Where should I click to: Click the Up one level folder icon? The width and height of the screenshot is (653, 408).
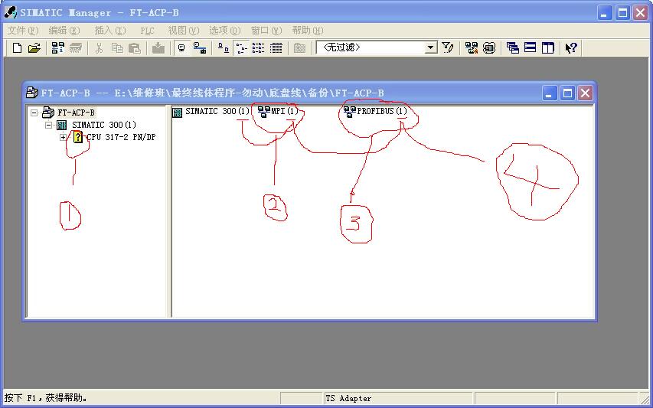pyautogui.click(x=299, y=48)
